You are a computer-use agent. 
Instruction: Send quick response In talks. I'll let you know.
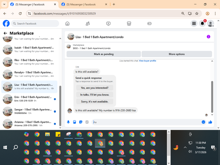coord(95,95)
